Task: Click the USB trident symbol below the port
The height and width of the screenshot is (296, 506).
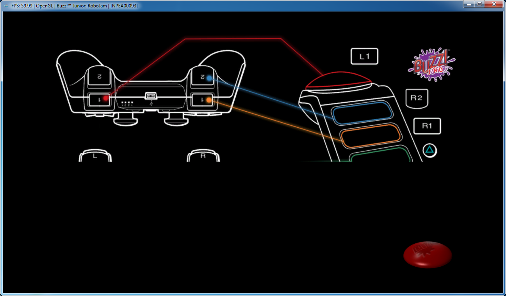Action: [x=151, y=104]
